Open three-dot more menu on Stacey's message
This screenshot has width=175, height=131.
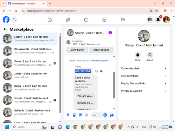[106, 71]
